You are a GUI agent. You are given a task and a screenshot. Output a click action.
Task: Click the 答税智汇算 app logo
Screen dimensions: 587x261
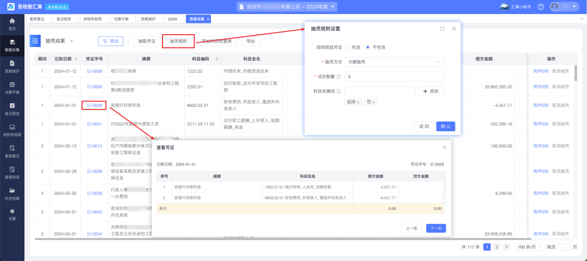pos(11,7)
